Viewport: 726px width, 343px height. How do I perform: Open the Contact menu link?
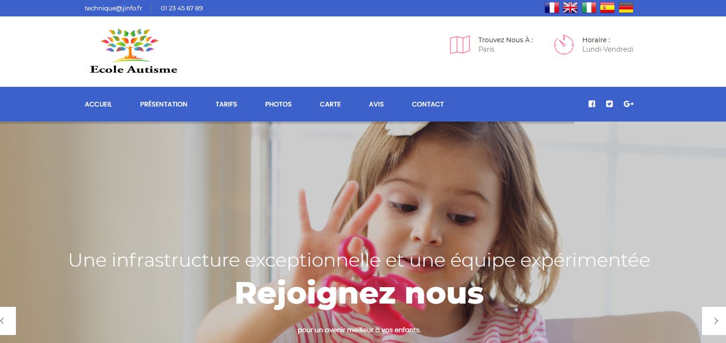(x=428, y=104)
